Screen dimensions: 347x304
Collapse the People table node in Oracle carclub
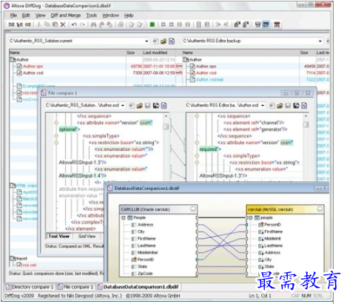point(124,217)
